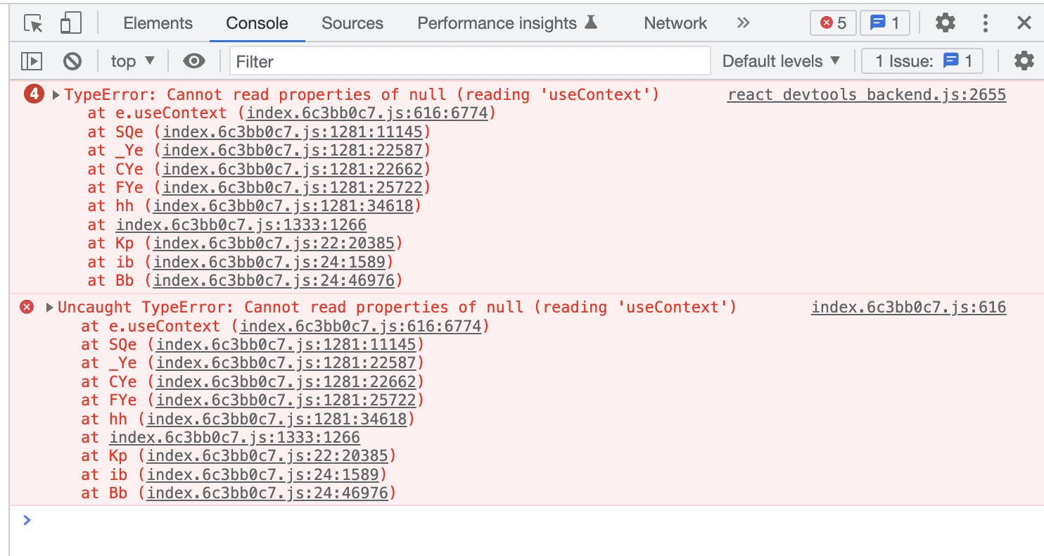The image size is (1044, 556).
Task: Show the console sidebar panel icon
Action: (31, 61)
